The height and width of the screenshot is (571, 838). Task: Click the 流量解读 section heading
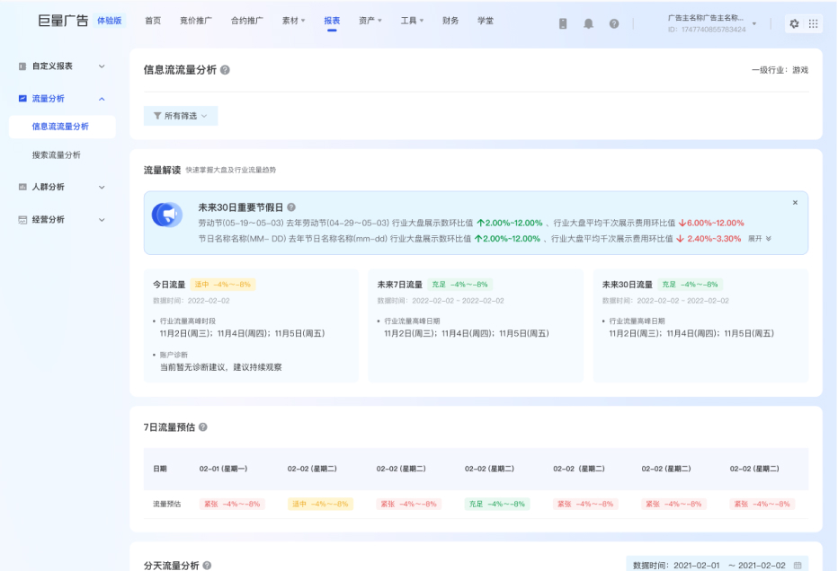tap(162, 171)
